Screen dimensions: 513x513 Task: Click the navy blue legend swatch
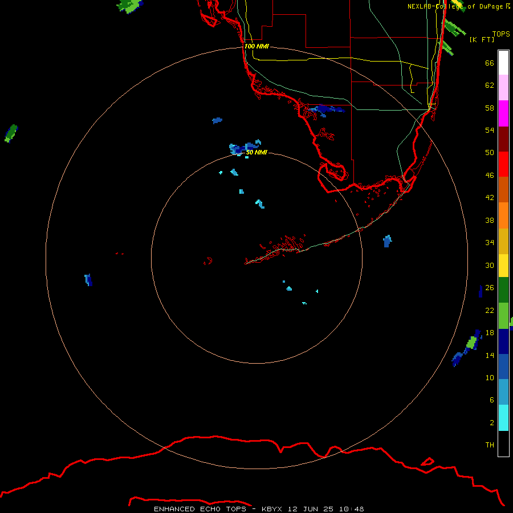[503, 341]
